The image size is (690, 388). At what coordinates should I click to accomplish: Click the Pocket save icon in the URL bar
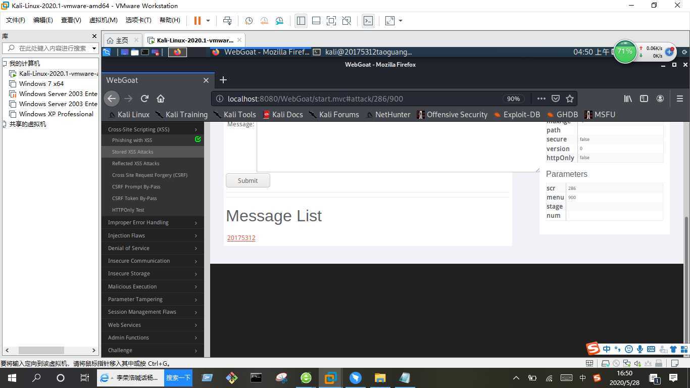(x=555, y=99)
